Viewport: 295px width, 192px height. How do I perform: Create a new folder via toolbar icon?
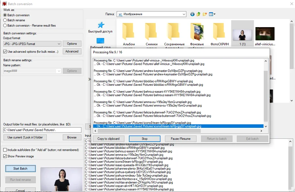coord(205,14)
